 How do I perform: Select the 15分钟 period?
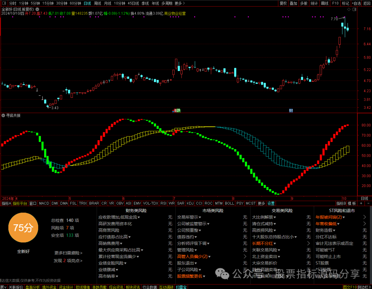pos(48,3)
